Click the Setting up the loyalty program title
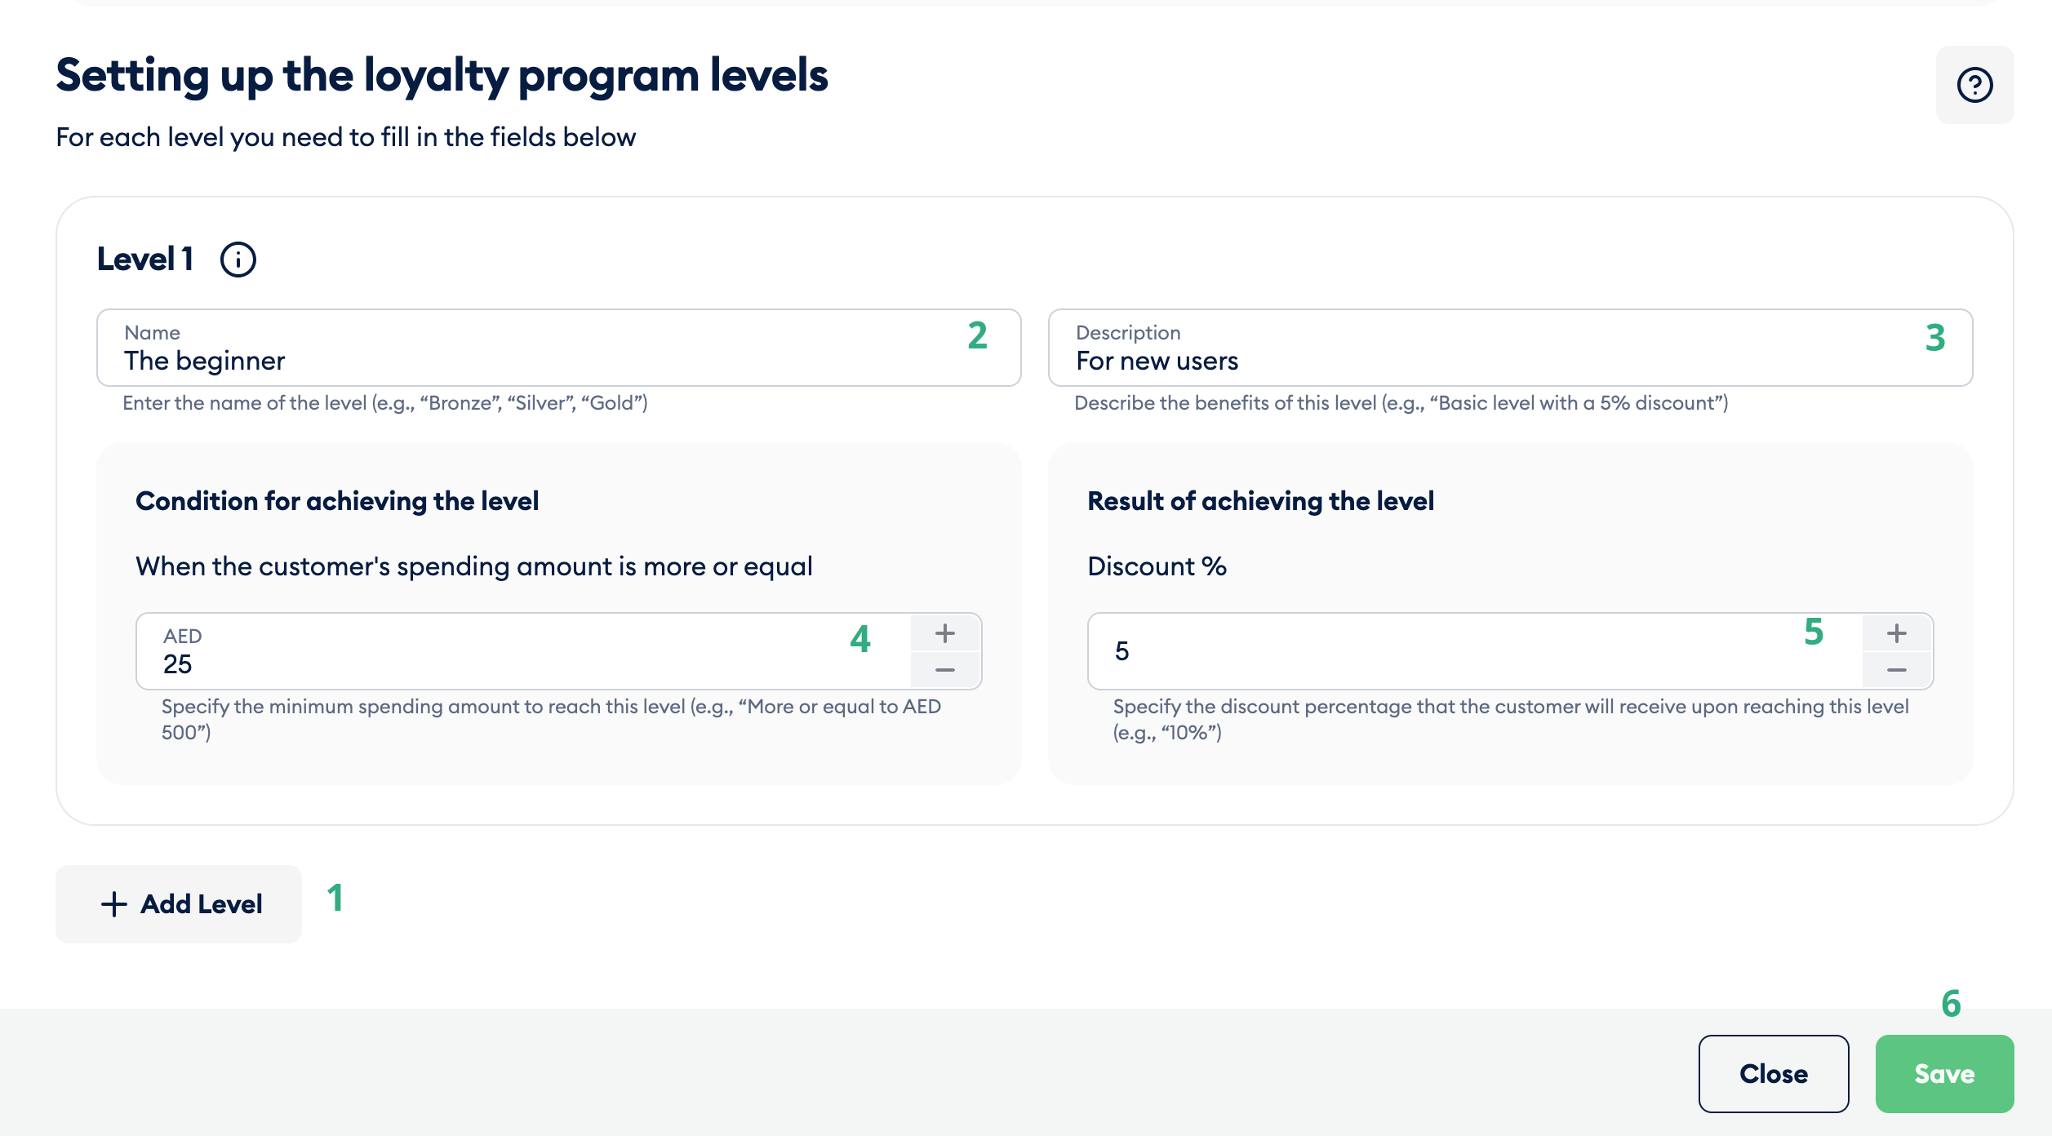Image resolution: width=2052 pixels, height=1136 pixels. [442, 77]
